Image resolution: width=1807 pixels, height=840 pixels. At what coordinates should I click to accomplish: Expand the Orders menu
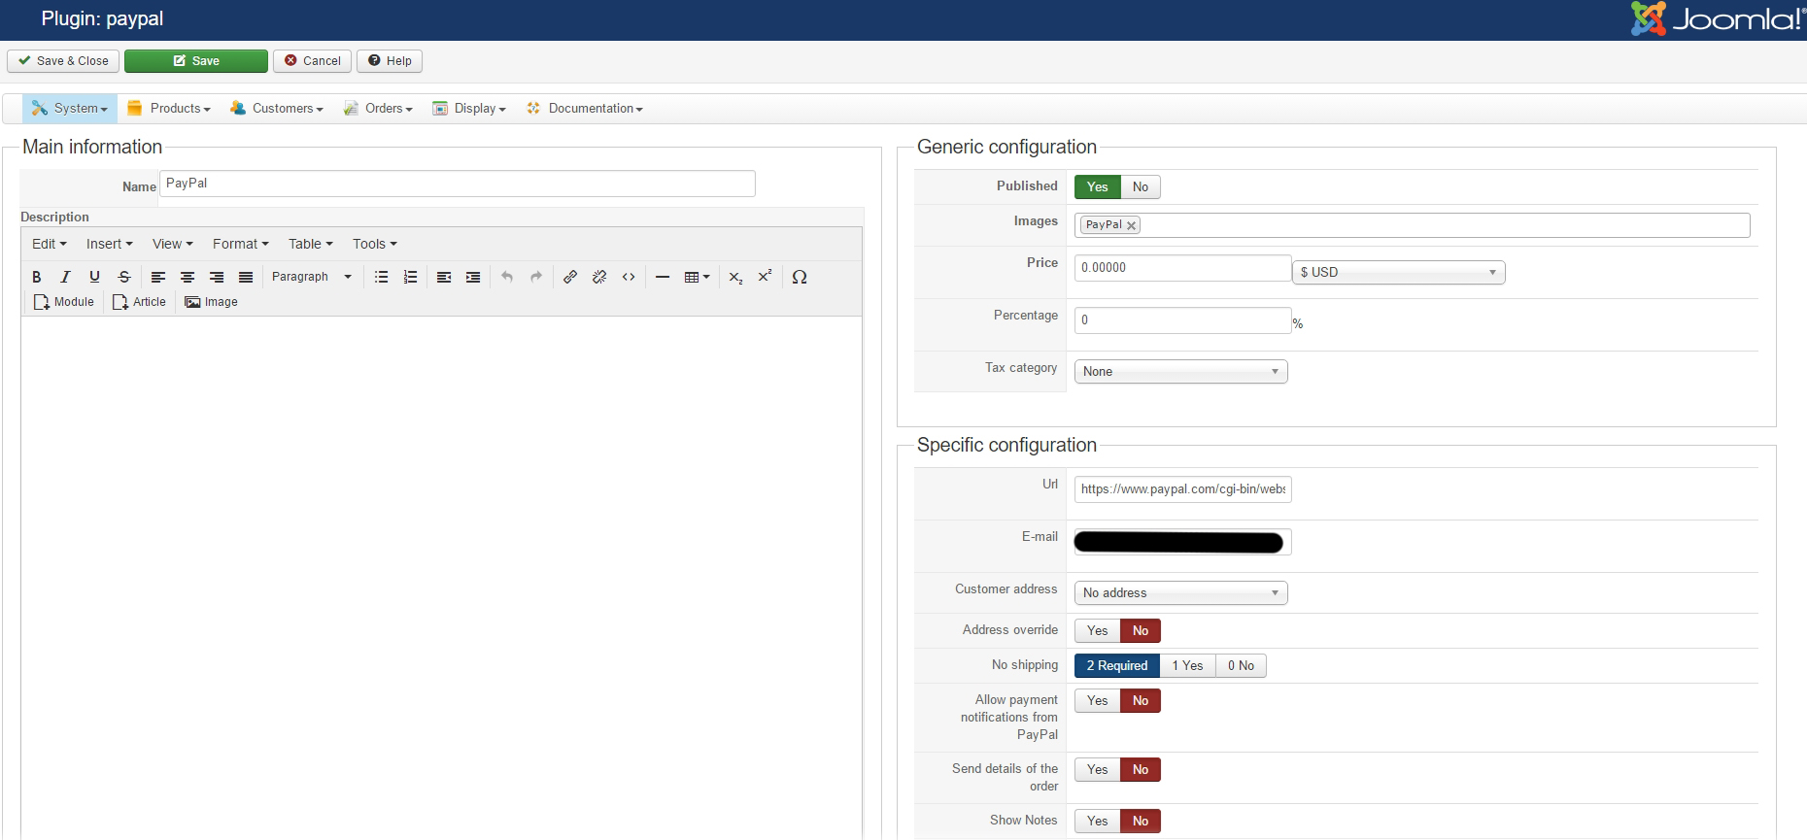(x=378, y=109)
